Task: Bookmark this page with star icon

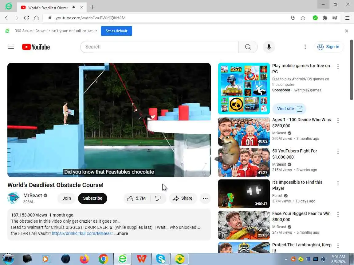Action: 303,18
